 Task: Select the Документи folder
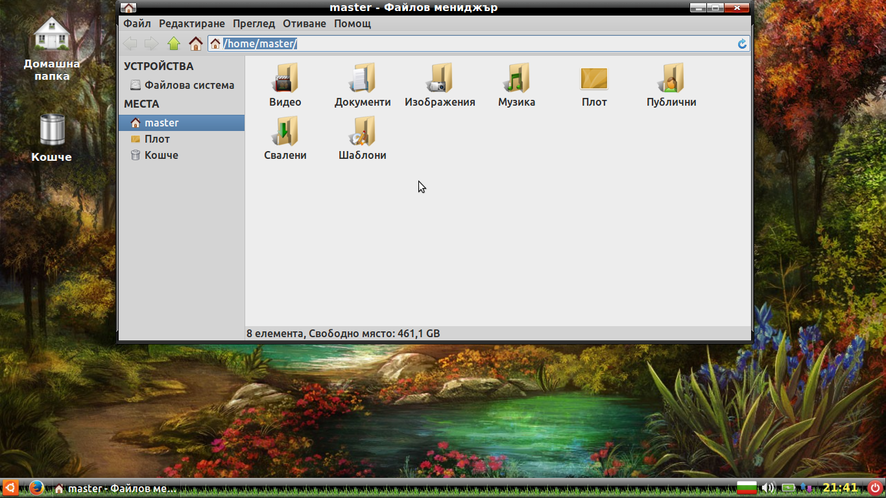pos(363,86)
